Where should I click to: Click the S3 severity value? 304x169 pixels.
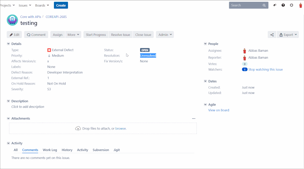49,89
